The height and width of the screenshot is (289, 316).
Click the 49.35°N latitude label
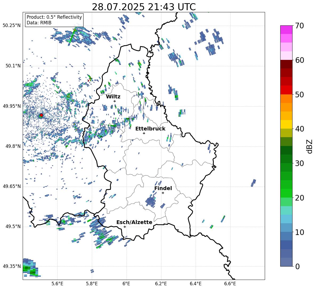[12, 266]
